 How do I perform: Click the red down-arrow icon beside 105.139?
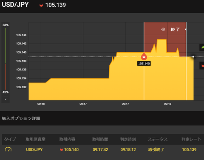(x=41, y=6)
